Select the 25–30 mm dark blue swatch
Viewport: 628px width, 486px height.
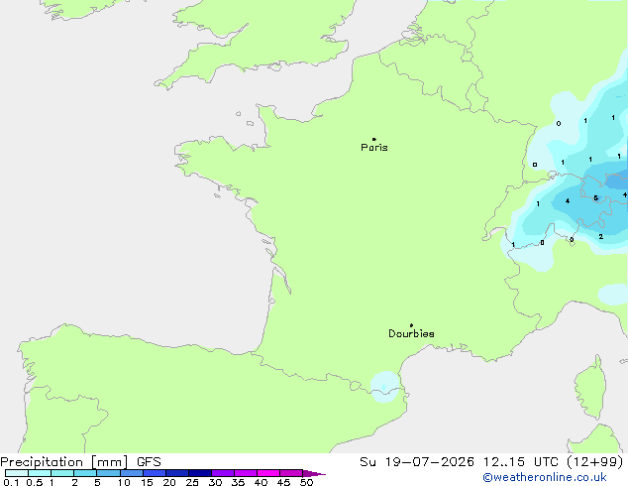(200, 473)
